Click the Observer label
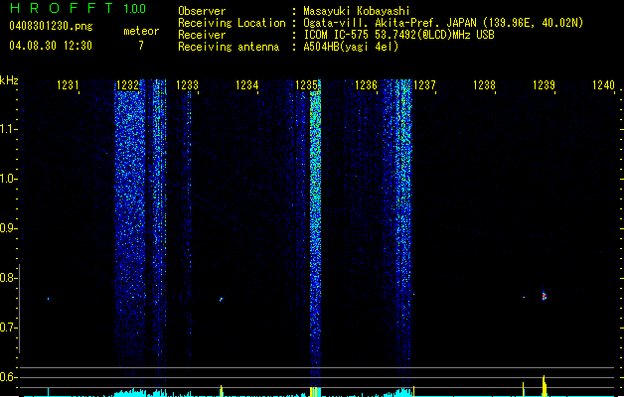The image size is (625, 397). [x=202, y=11]
